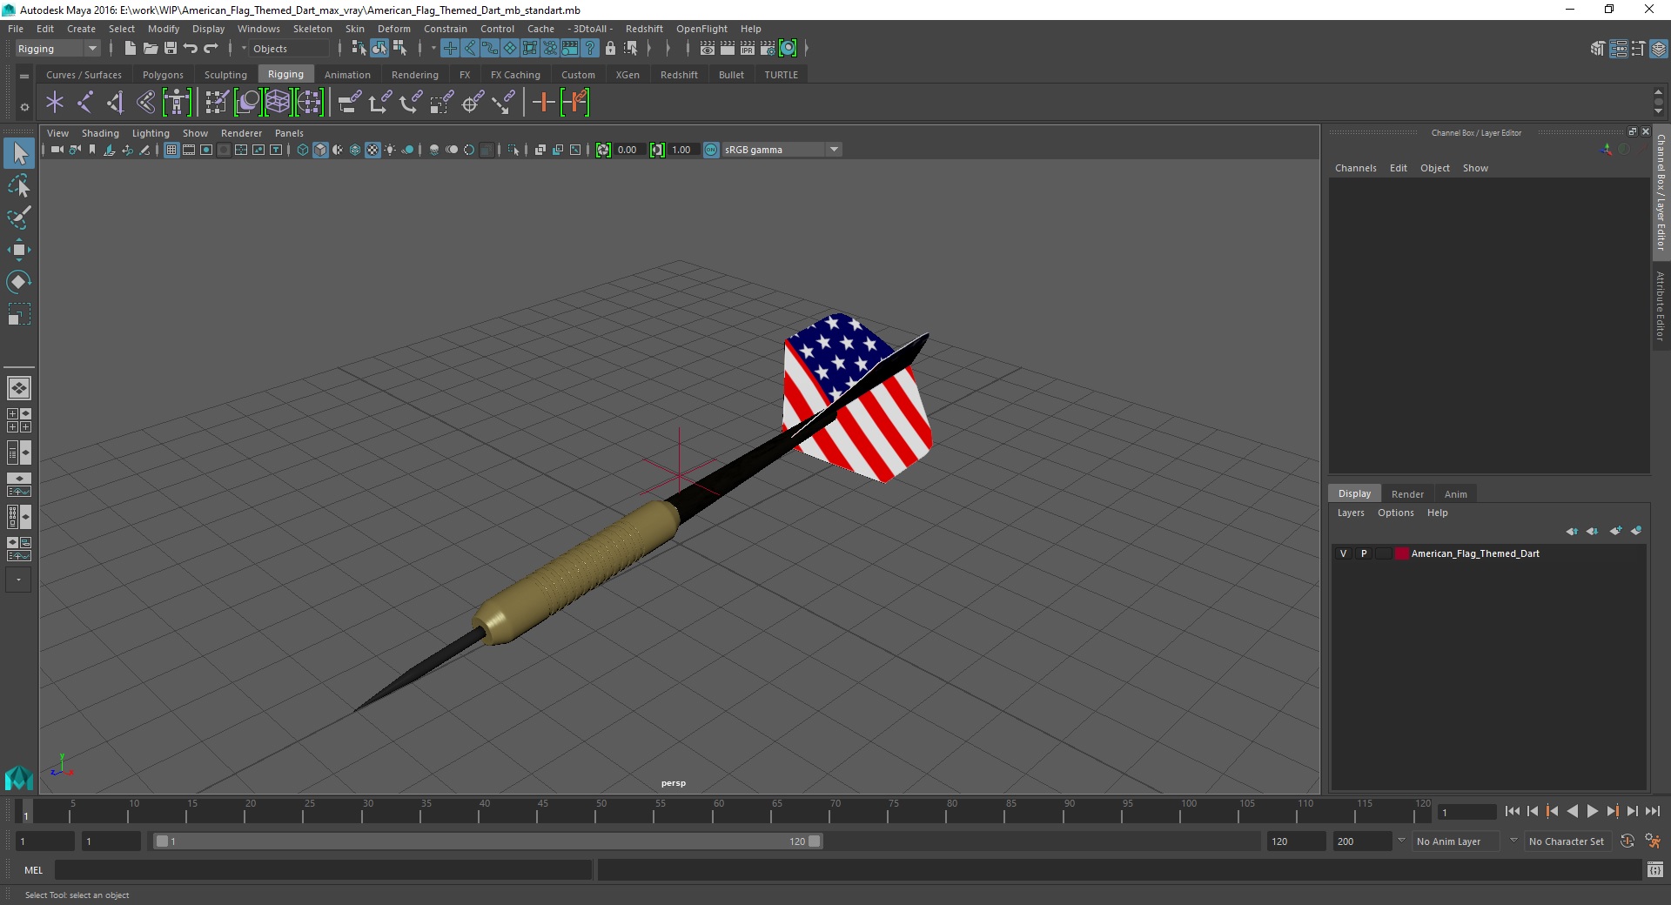
Task: Step forward one frame
Action: (x=1632, y=811)
